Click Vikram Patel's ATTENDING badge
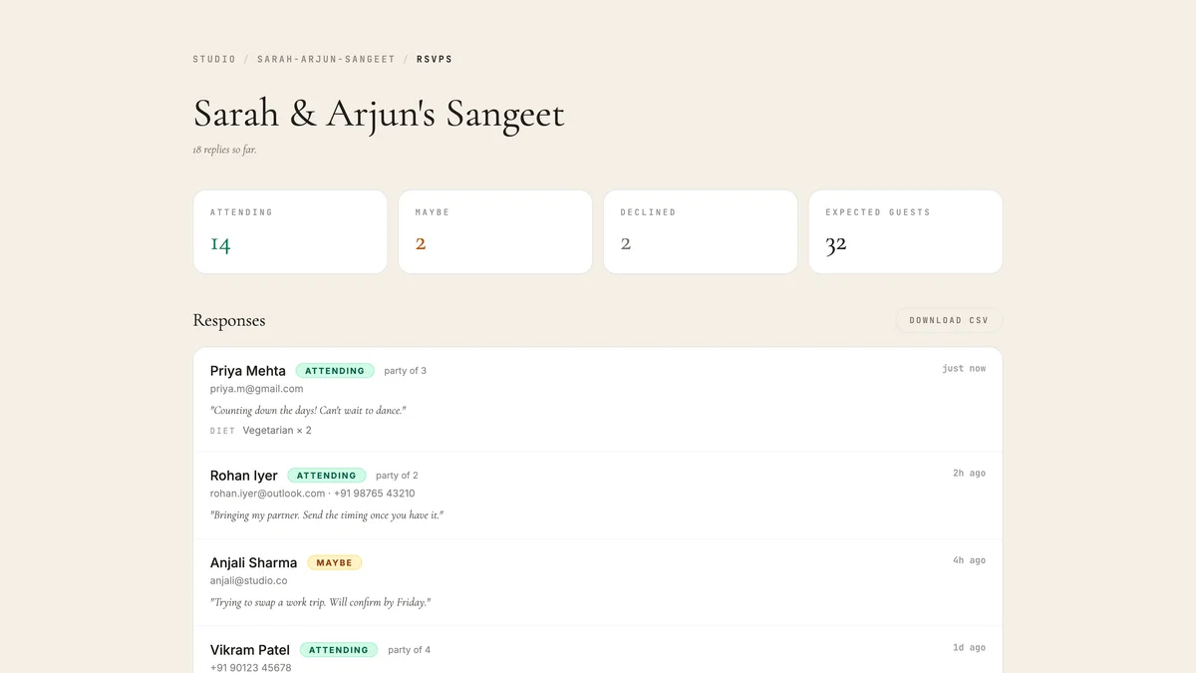 339,650
